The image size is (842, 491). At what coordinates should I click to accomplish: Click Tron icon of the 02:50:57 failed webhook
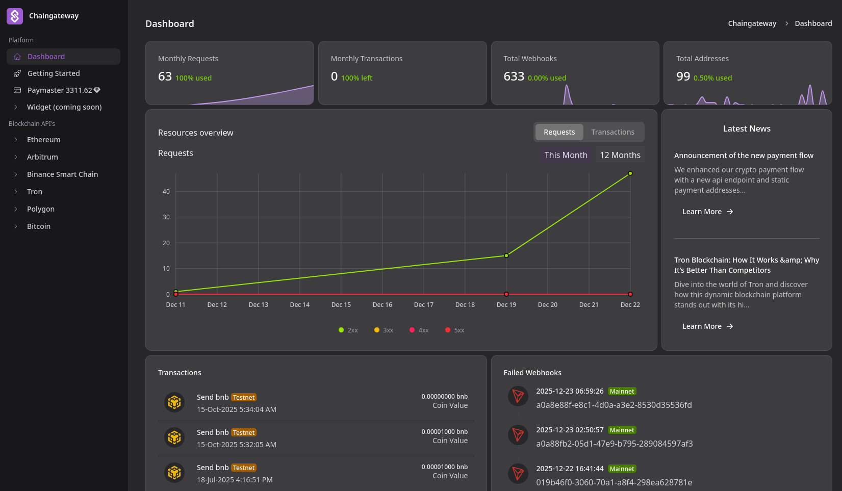tap(518, 435)
